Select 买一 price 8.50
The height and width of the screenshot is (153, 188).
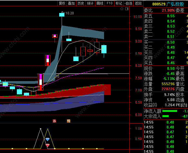[x=171, y=42]
